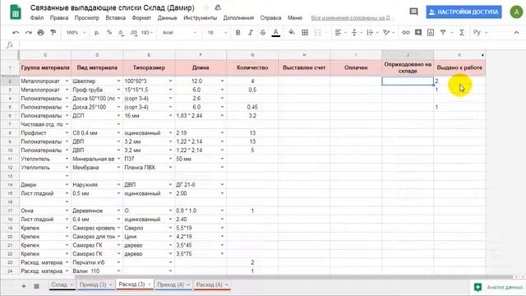Insert chart icon
Viewport: 526px width, 296px height.
pos(431,33)
